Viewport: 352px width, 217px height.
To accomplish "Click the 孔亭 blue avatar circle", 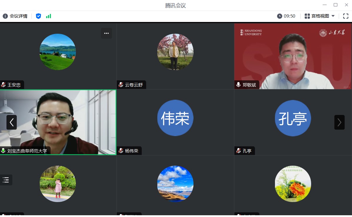I will tap(293, 118).
